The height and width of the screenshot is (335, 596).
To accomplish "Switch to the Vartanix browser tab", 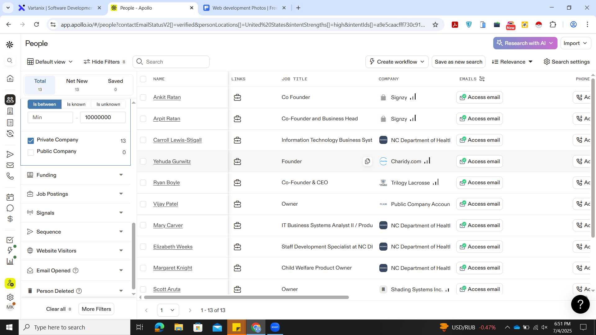I will pos(60,8).
